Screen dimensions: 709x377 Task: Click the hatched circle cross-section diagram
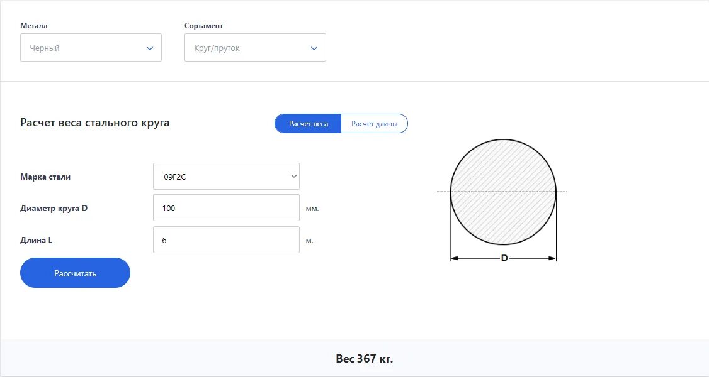503,192
